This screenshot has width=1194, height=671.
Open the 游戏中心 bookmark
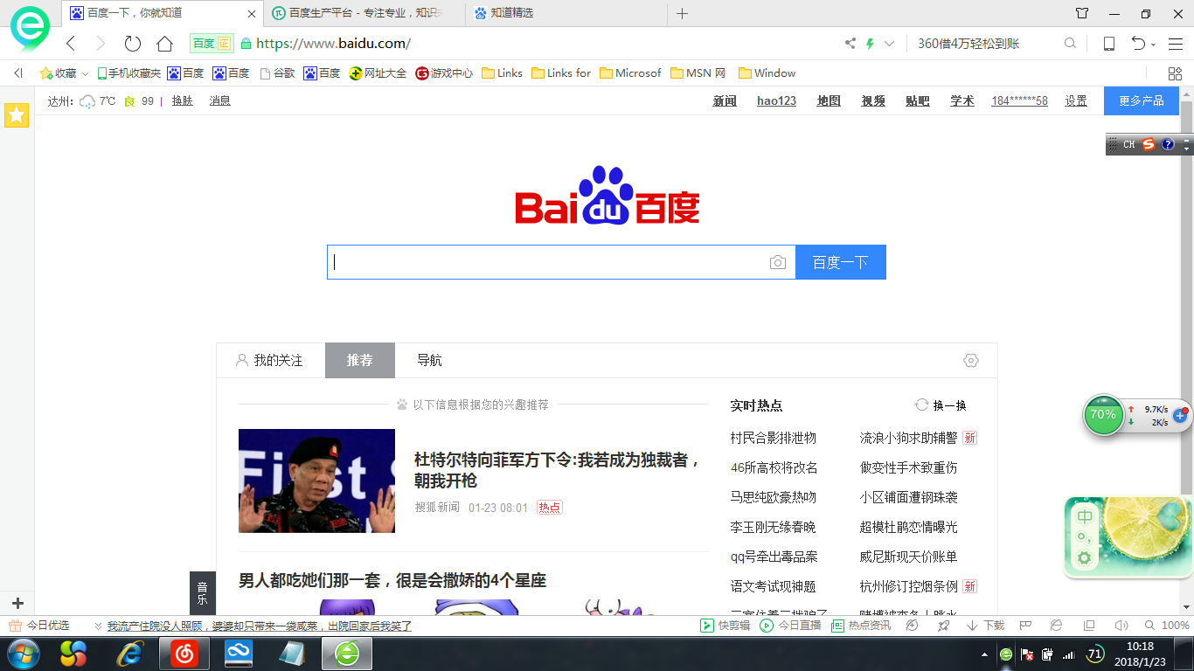pos(444,73)
